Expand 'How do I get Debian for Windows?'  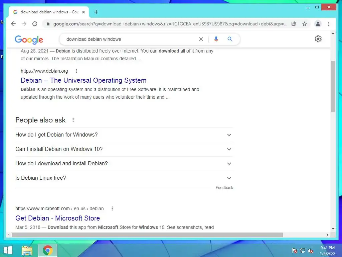124,135
